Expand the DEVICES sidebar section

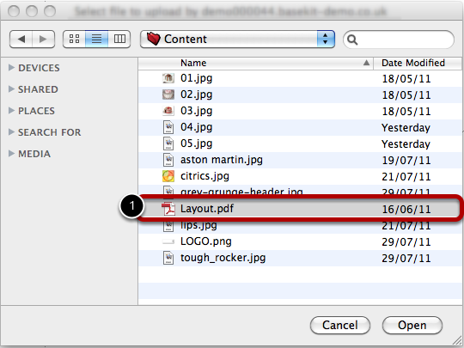coord(11,68)
